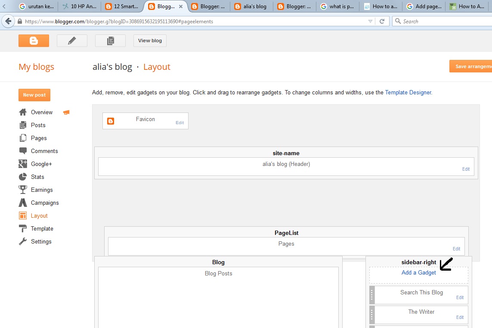Image resolution: width=492 pixels, height=328 pixels.
Task: Click the browser reload icon
Action: 382,22
